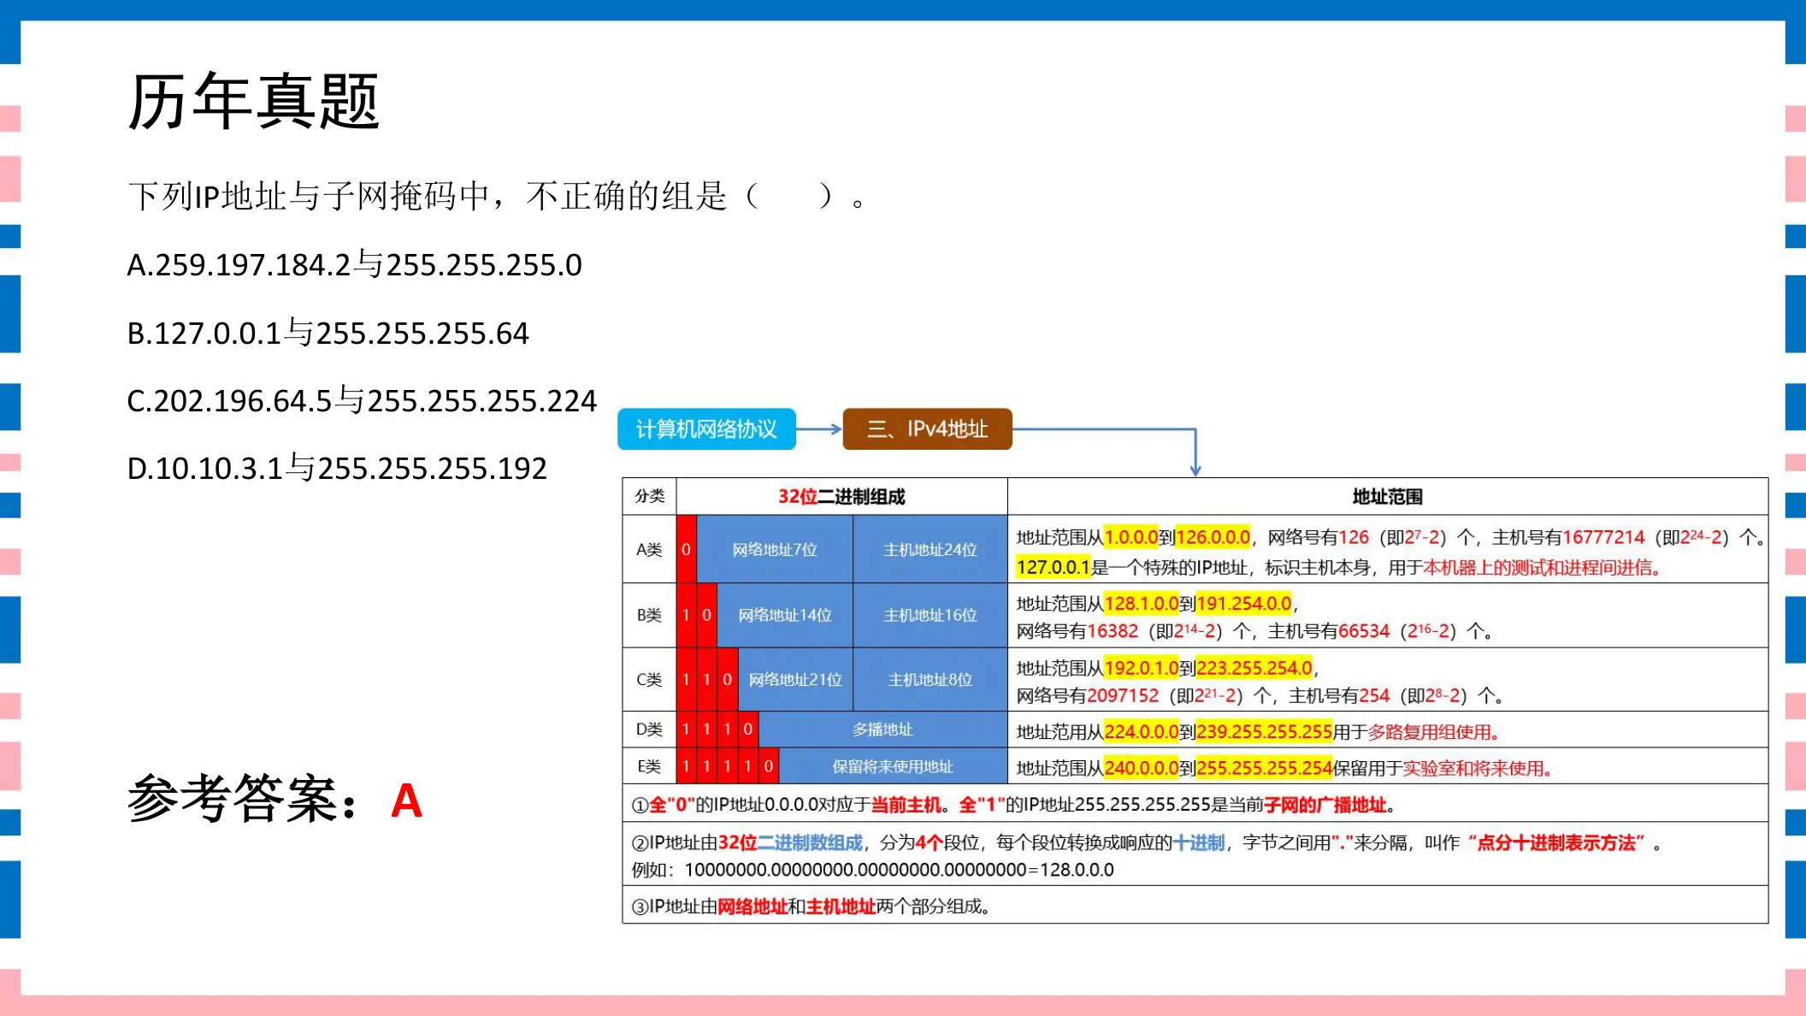The image size is (1806, 1016).
Task: Click the 32位二进制组成 header
Action: (x=841, y=497)
